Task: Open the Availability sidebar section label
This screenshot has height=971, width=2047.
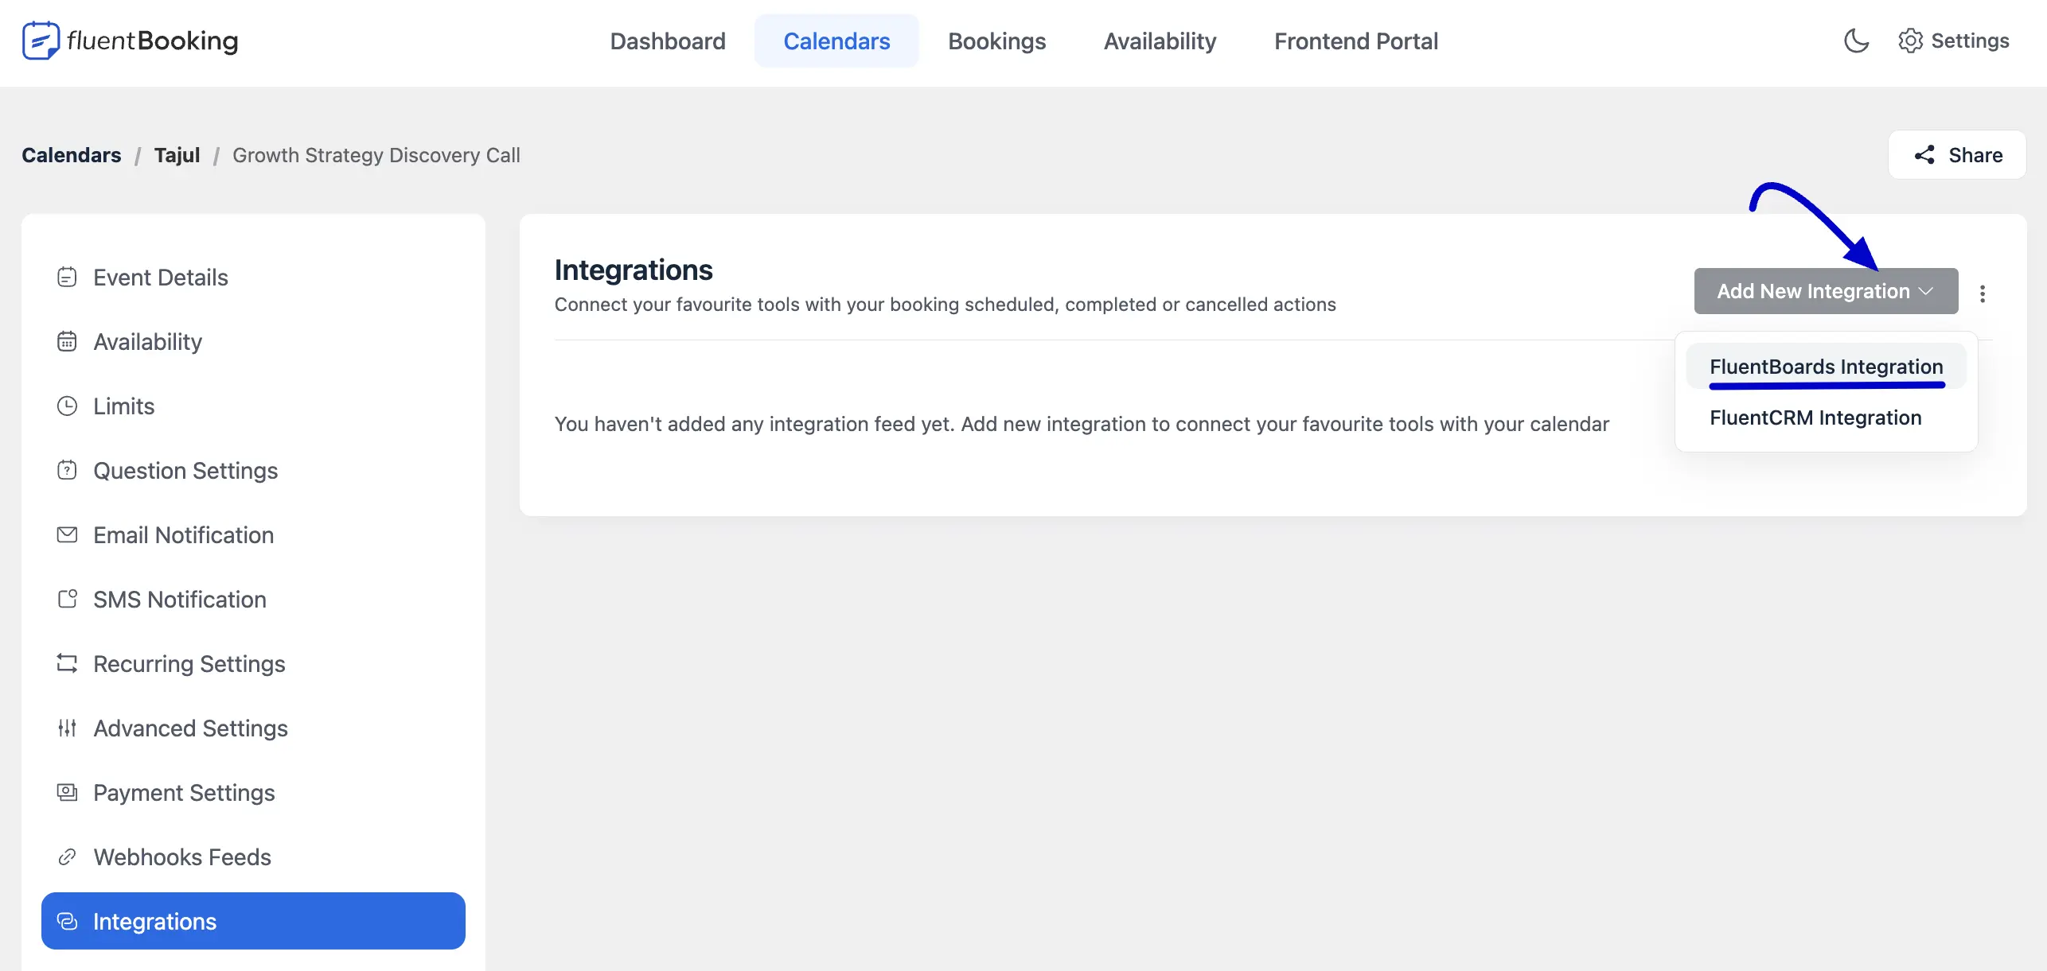Action: (147, 341)
